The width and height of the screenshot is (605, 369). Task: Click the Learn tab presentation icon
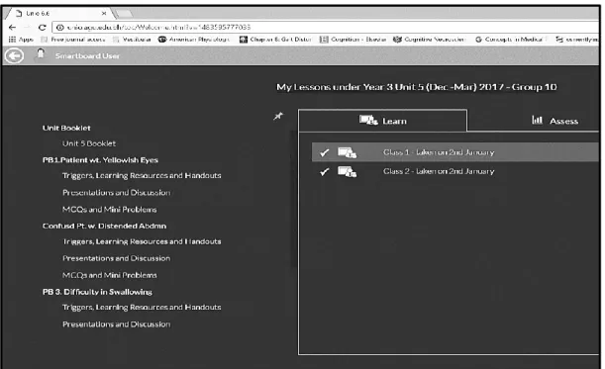click(368, 121)
